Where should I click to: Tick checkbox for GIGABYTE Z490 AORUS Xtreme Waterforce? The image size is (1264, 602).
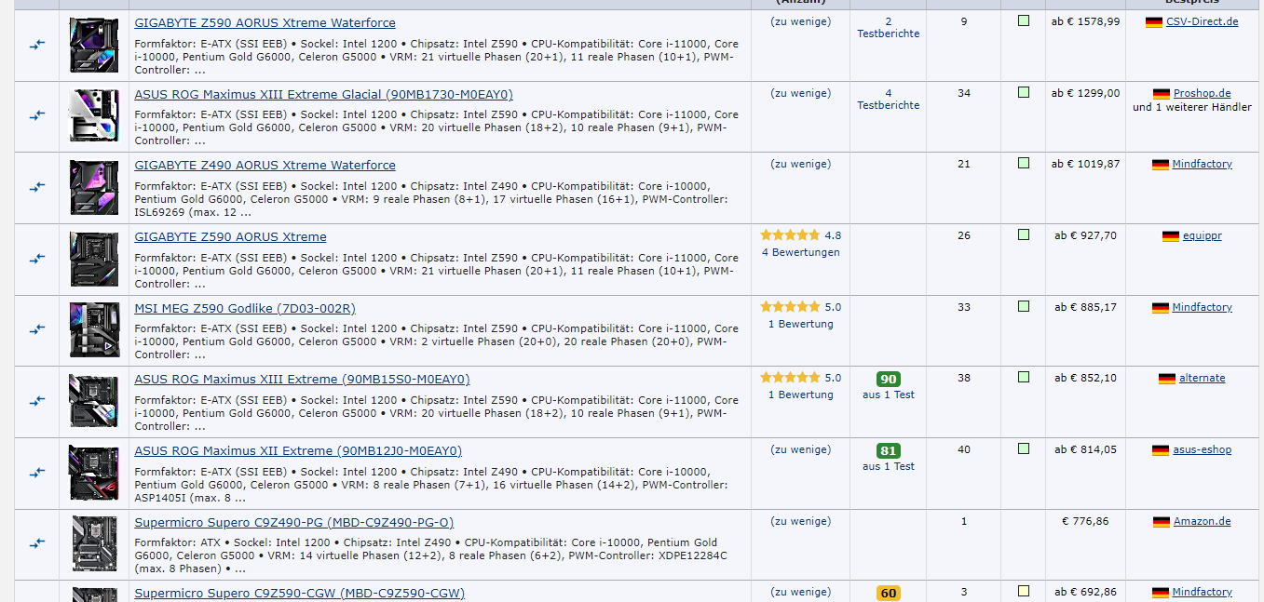(1024, 163)
